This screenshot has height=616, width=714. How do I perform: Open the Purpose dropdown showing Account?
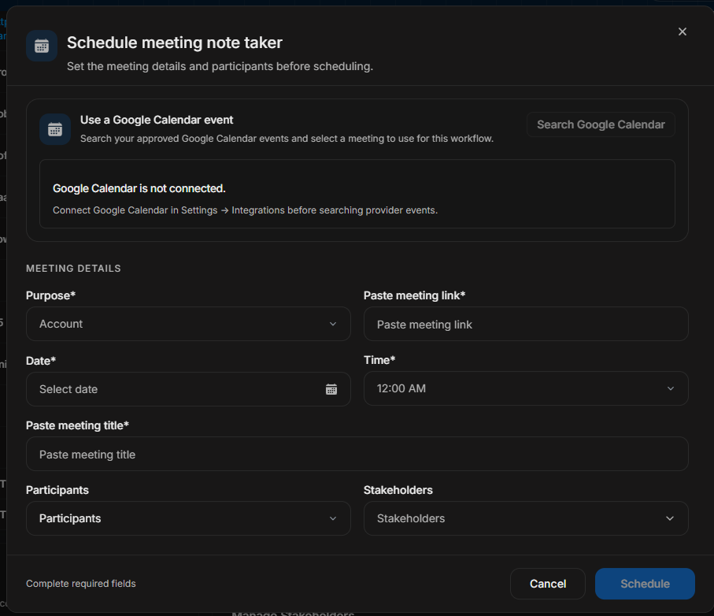pyautogui.click(x=188, y=324)
